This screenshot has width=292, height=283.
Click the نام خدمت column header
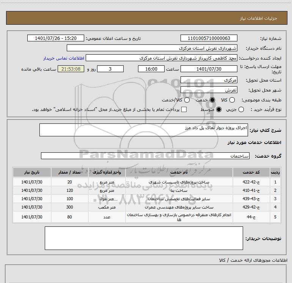[179, 172]
